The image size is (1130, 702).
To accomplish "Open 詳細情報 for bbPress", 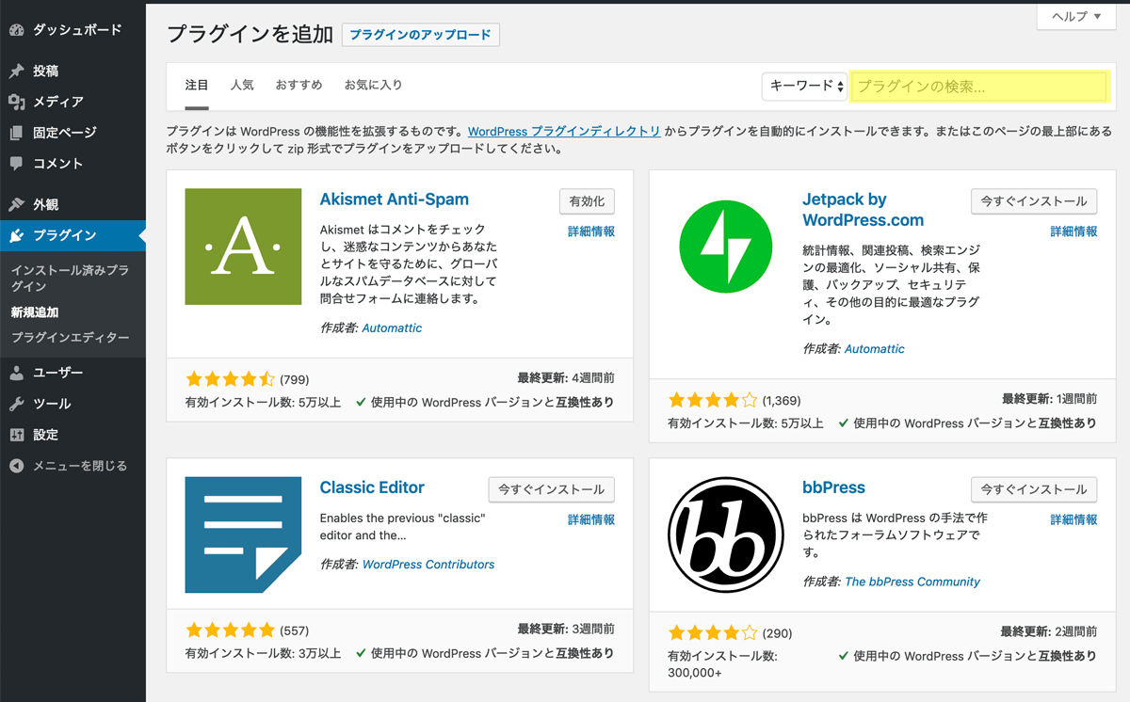I will pyautogui.click(x=1073, y=519).
